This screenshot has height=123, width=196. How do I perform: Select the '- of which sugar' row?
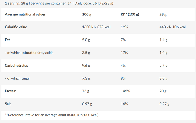98,79
